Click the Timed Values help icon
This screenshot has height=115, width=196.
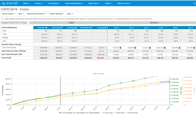[91, 28]
